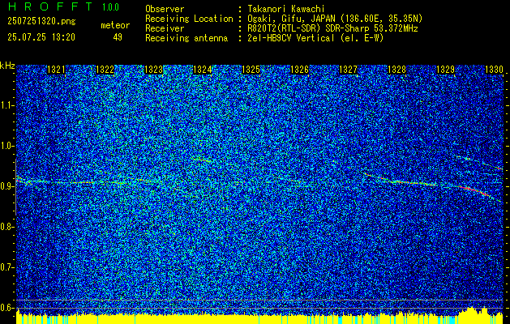Viewport: 510px width, 324px height.
Task: Click the 1321 time marker
Action: tap(56, 70)
